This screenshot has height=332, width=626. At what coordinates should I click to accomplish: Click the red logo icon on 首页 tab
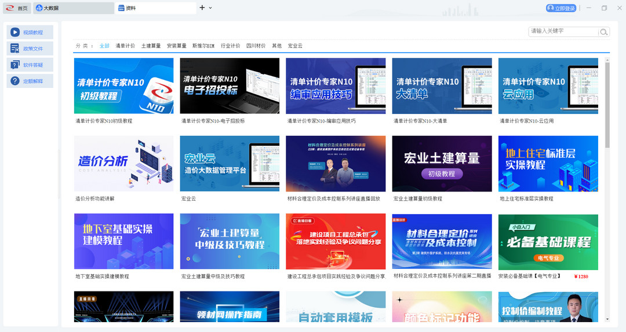(10, 8)
